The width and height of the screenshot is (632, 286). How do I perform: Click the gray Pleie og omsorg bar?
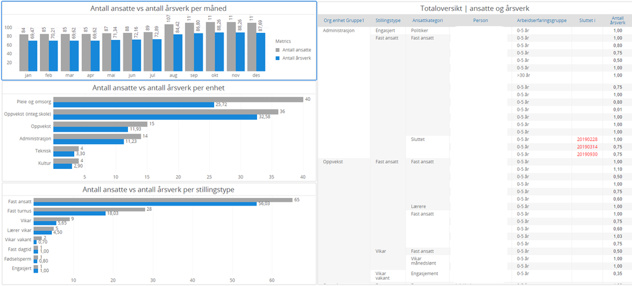coord(178,99)
